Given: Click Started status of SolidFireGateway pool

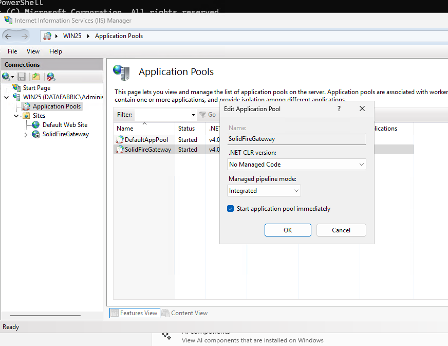Looking at the screenshot, I should (188, 150).
